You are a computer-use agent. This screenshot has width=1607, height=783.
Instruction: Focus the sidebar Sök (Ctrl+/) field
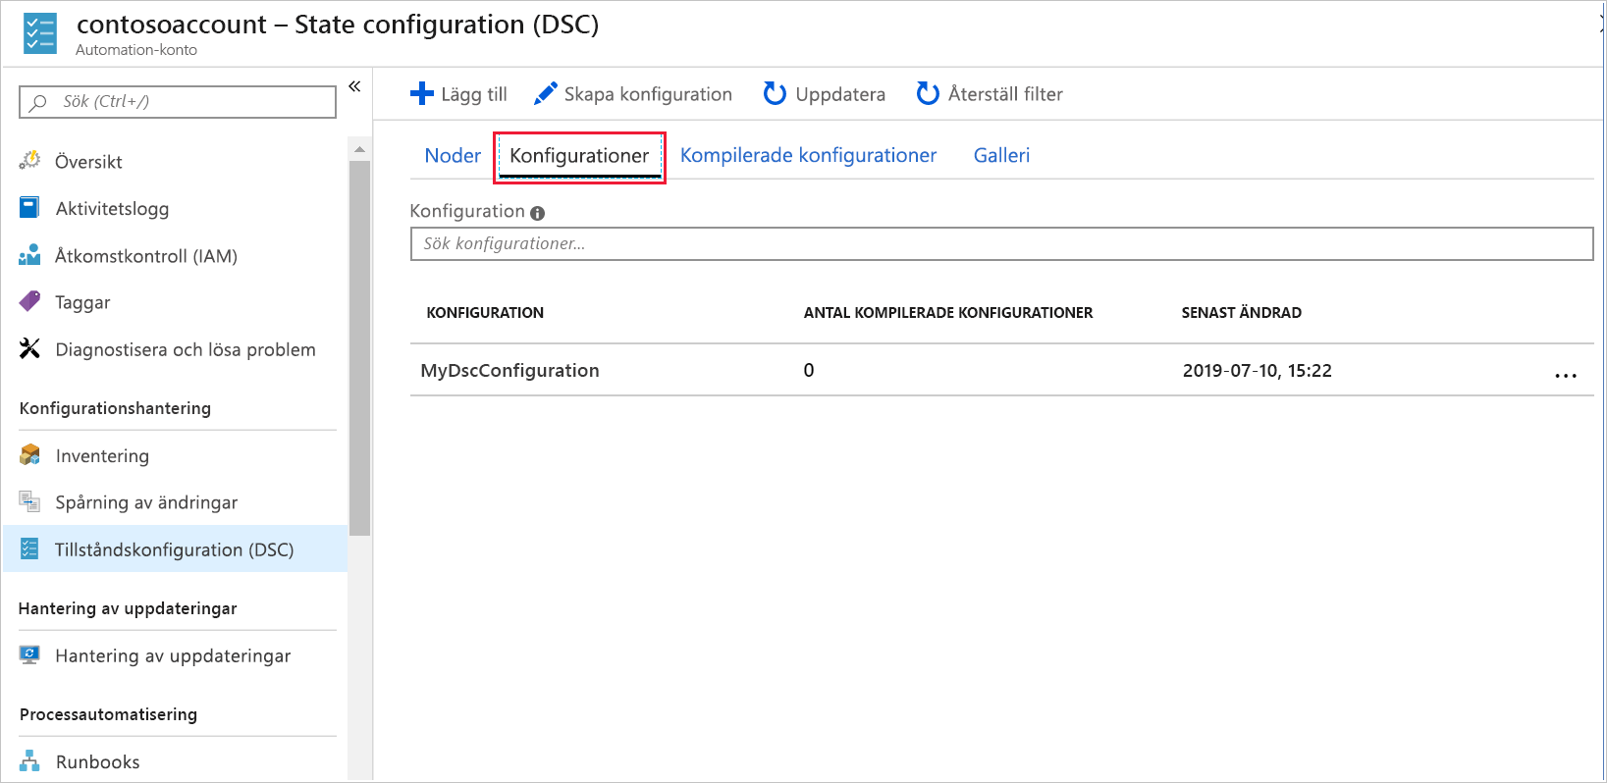pyautogui.click(x=178, y=102)
